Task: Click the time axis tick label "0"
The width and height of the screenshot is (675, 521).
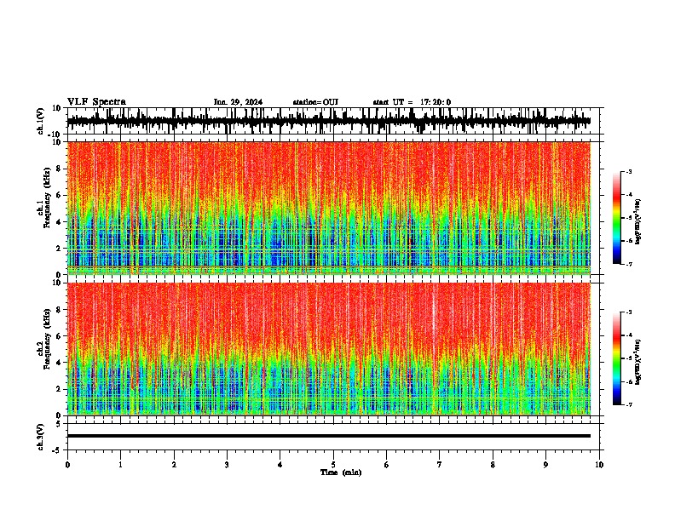Action: (x=67, y=465)
